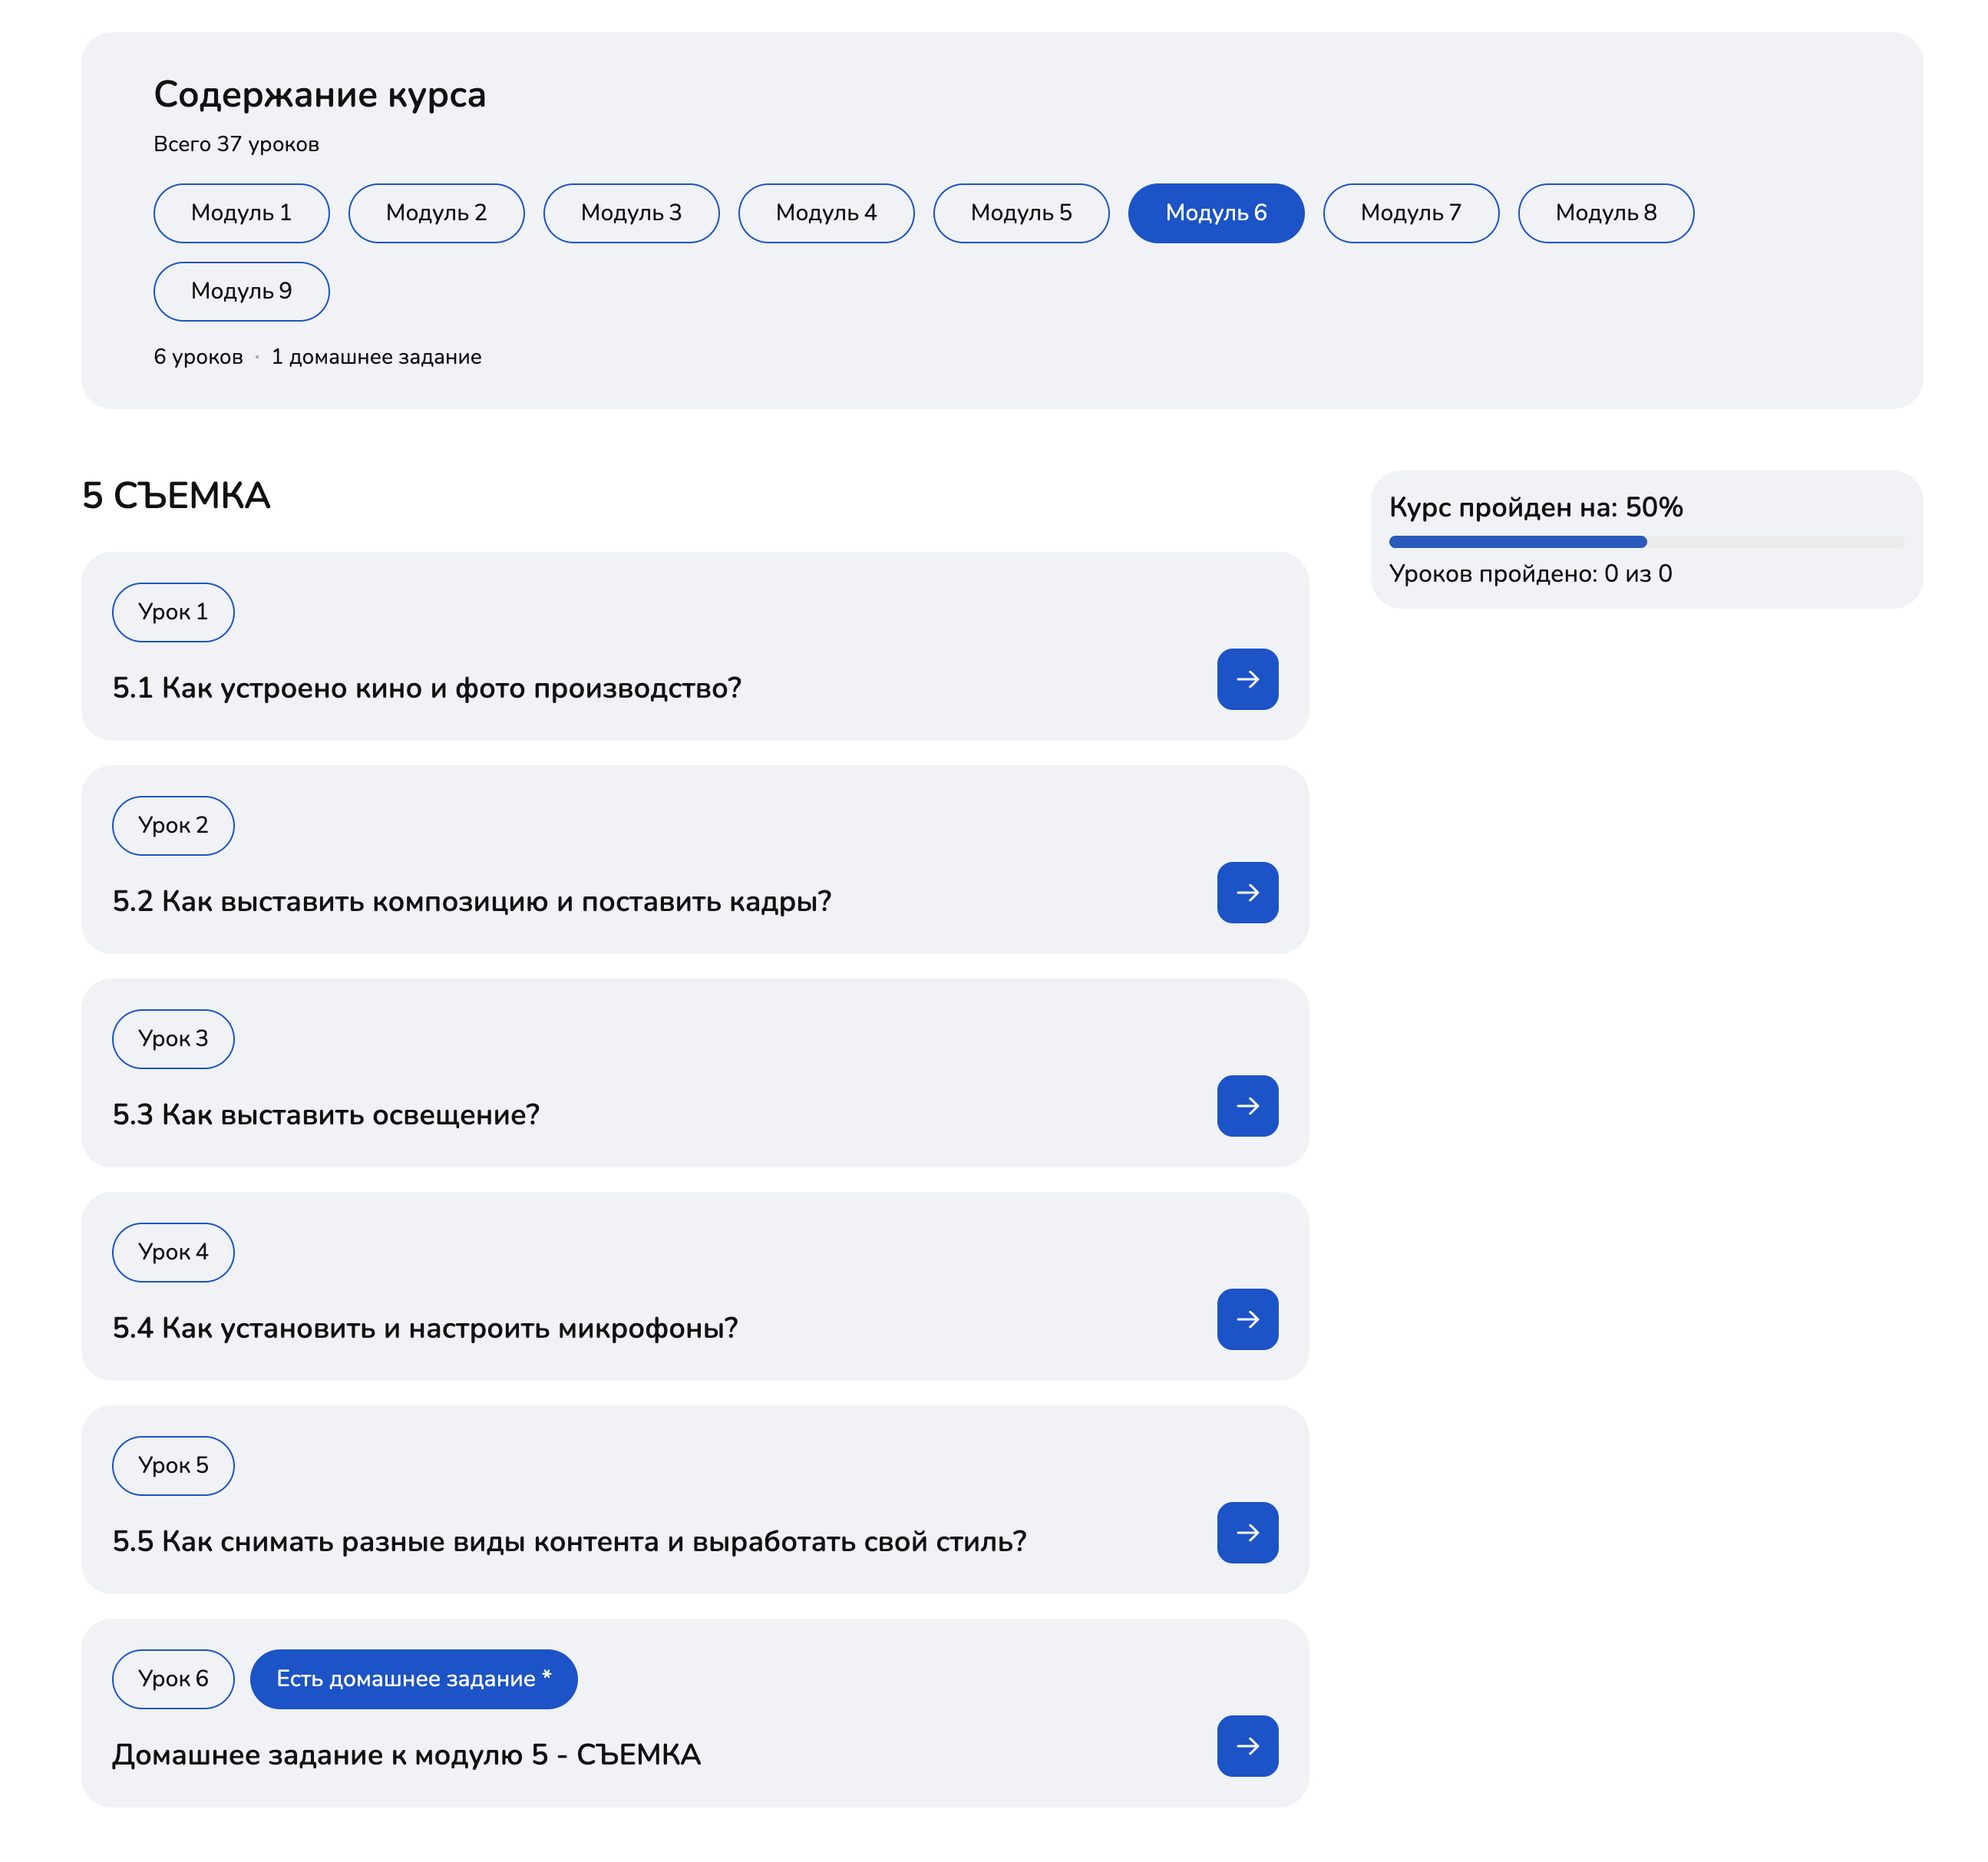Image resolution: width=1988 pixels, height=1862 pixels.
Task: Click the active Модуль 6 pill
Action: pyautogui.click(x=1215, y=213)
